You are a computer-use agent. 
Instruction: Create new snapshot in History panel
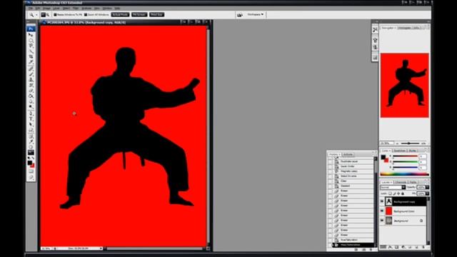point(363,250)
